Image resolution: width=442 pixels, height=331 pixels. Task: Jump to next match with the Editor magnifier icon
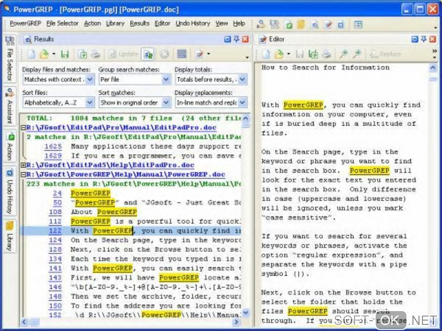click(x=357, y=54)
